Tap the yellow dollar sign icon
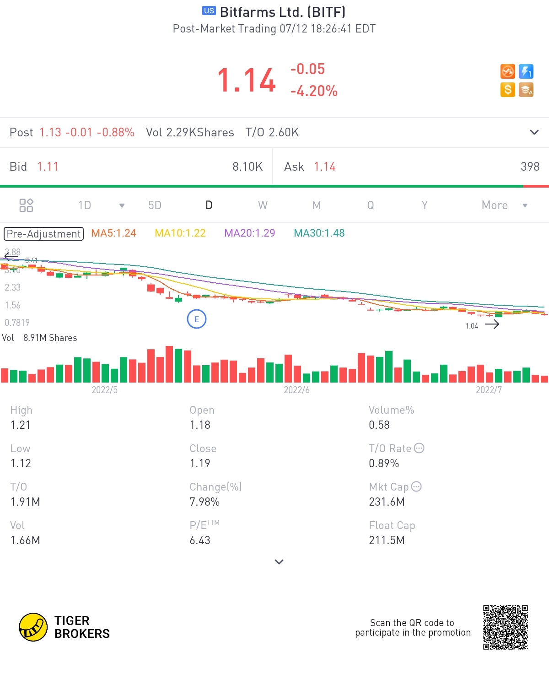This screenshot has width=549, height=680. pyautogui.click(x=508, y=90)
